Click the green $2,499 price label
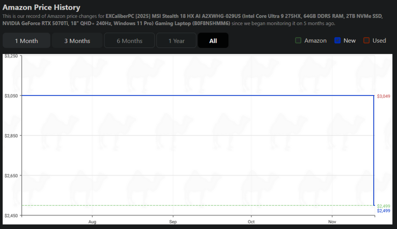This screenshot has height=229, width=397. tap(383, 206)
